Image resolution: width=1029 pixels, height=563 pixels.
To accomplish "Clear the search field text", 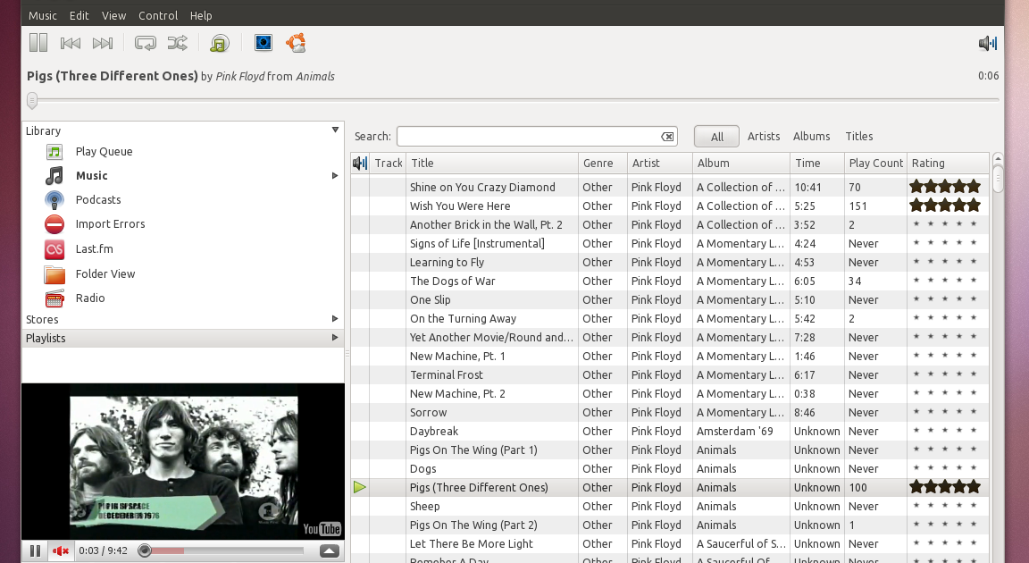I will [667, 136].
